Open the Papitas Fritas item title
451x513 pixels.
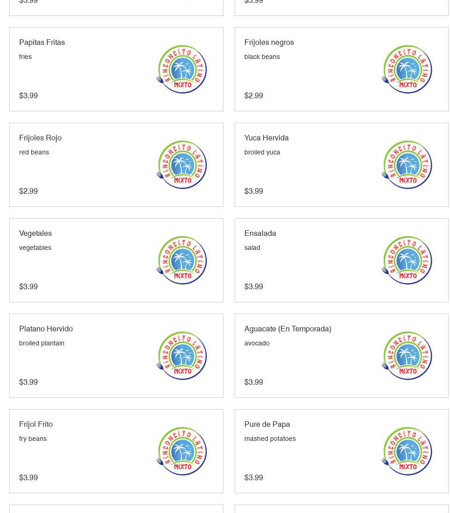pyautogui.click(x=42, y=42)
